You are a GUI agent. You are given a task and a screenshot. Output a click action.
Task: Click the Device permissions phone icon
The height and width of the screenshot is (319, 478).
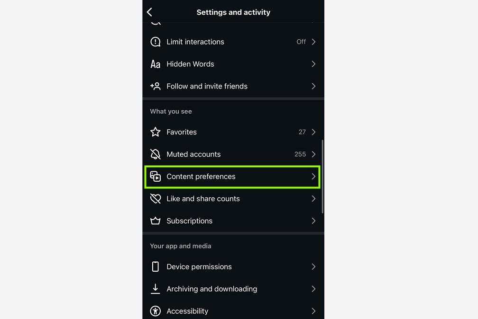coord(156,266)
